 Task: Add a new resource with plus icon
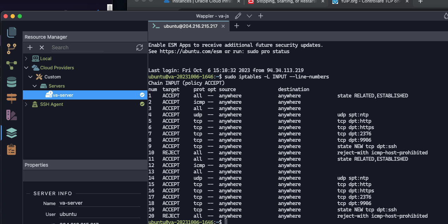coord(30,47)
